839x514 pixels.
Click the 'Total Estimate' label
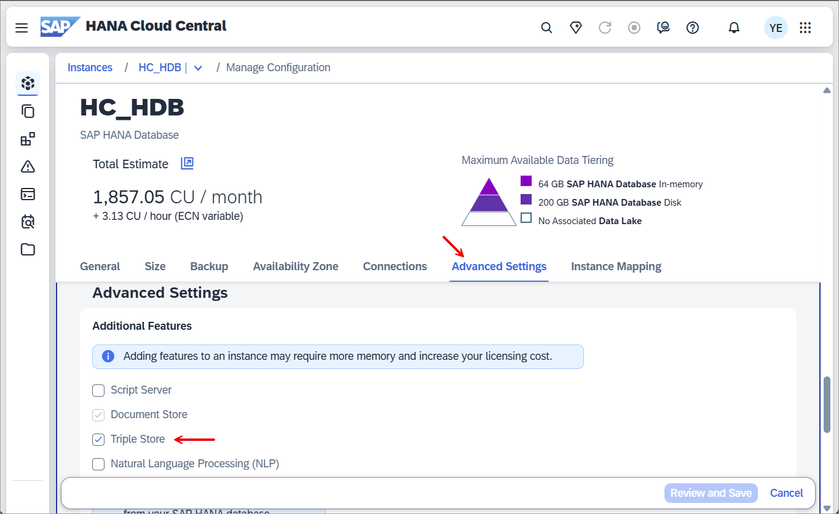pyautogui.click(x=130, y=164)
